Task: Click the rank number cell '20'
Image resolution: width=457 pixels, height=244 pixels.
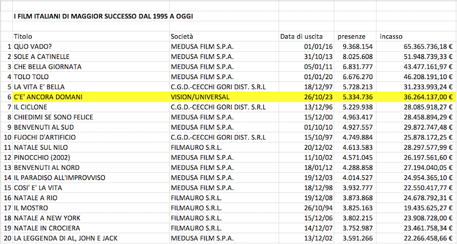Action: tap(6, 238)
